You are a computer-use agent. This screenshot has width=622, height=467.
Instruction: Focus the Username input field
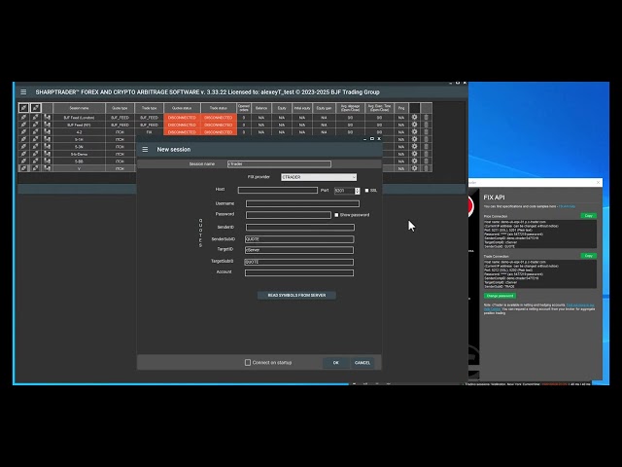pyautogui.click(x=302, y=203)
